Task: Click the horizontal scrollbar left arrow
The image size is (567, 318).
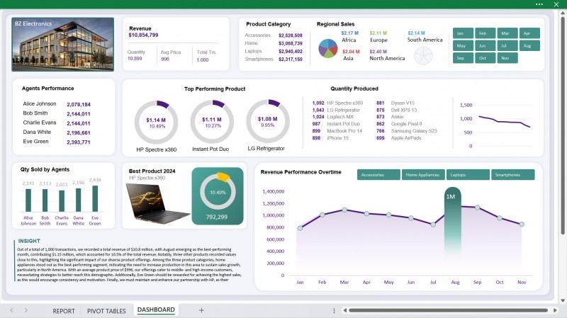Action: point(345,310)
